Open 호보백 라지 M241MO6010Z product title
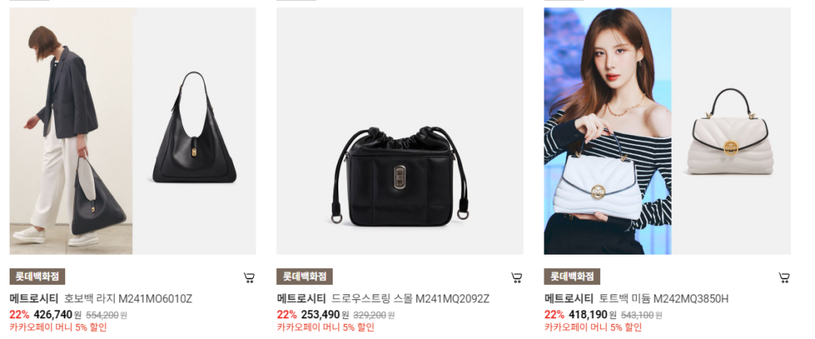 [x=128, y=299]
